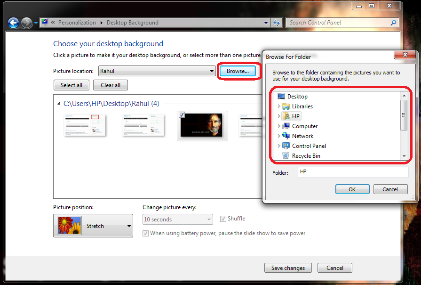Screen dimensions: 421x285
Task: Click the Back navigation arrow button
Action: [x=13, y=23]
